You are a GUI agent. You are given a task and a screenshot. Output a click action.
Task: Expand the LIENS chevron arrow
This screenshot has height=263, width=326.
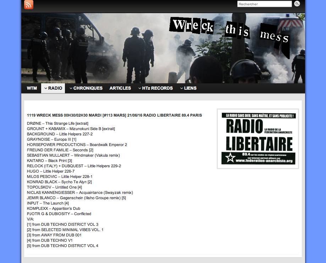tap(182, 88)
